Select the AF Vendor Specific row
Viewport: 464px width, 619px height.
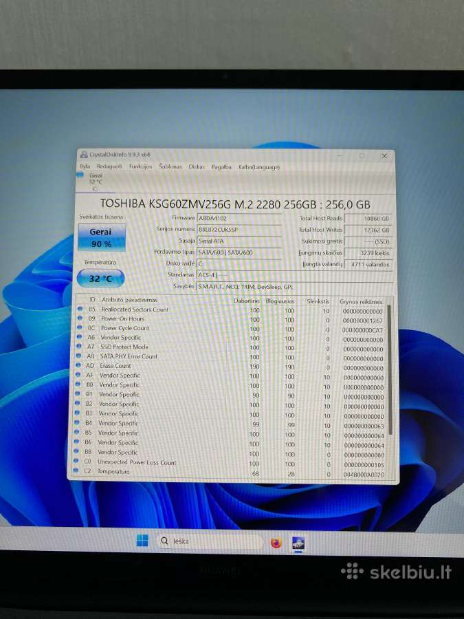(231, 376)
